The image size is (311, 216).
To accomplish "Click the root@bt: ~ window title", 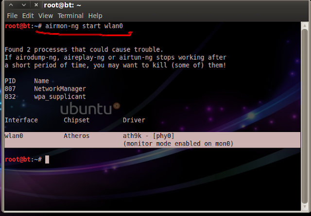I will (62, 5).
